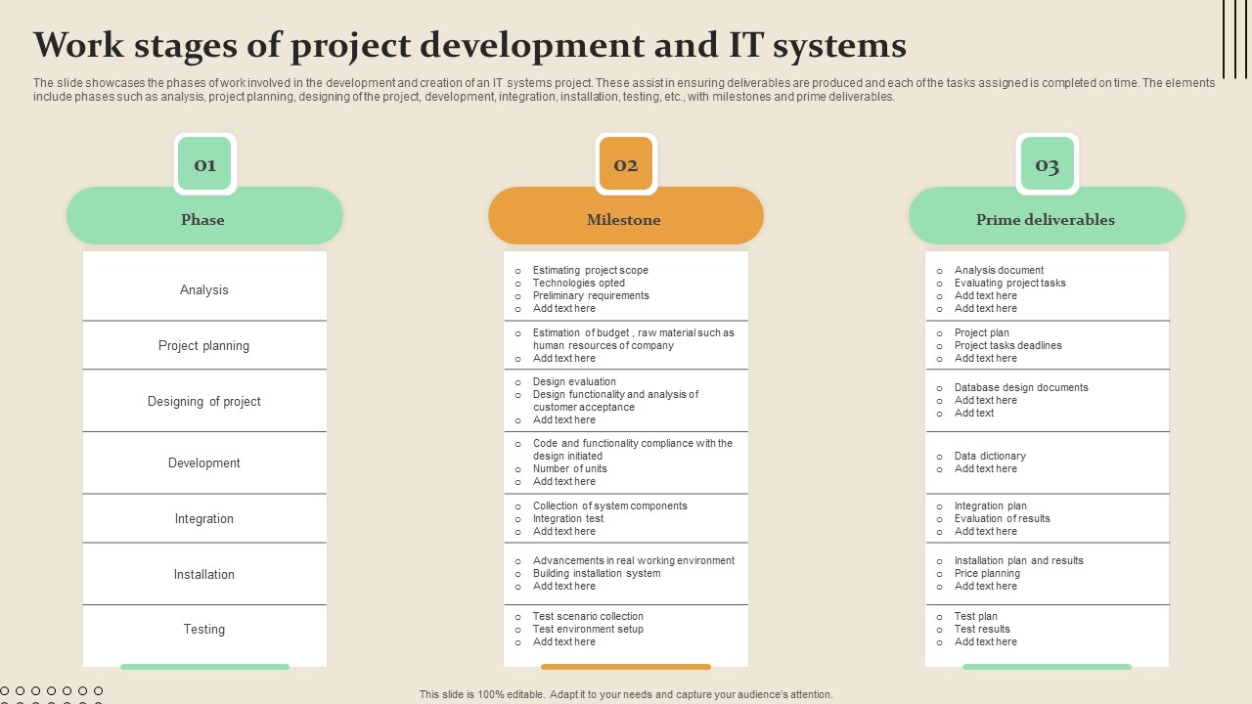Click the orange 02 number badge
Screen dimensions: 1252x704
coord(626,164)
